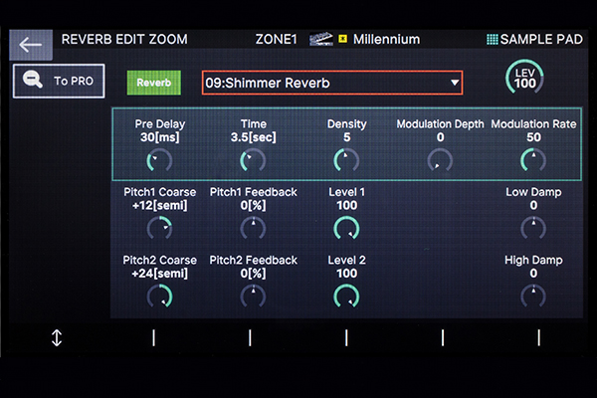Select the Pitch1 Coarse knob

click(158, 229)
